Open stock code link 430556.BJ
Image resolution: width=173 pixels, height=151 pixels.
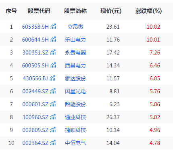click(35, 78)
